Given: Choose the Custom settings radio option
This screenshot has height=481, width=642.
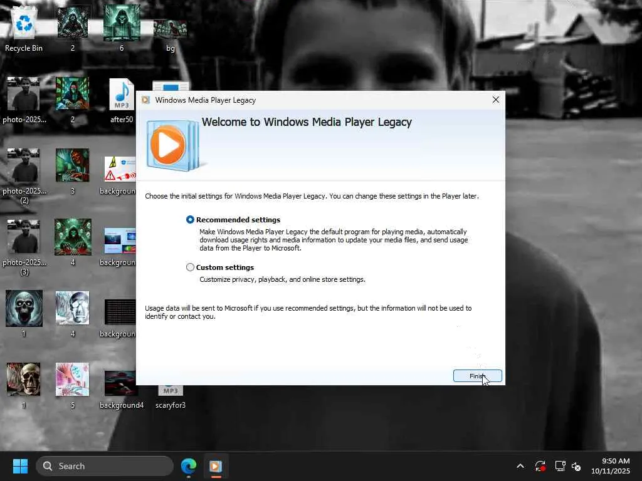Looking at the screenshot, I should (190, 267).
